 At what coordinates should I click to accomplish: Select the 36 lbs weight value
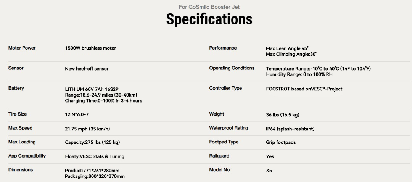click(x=282, y=115)
